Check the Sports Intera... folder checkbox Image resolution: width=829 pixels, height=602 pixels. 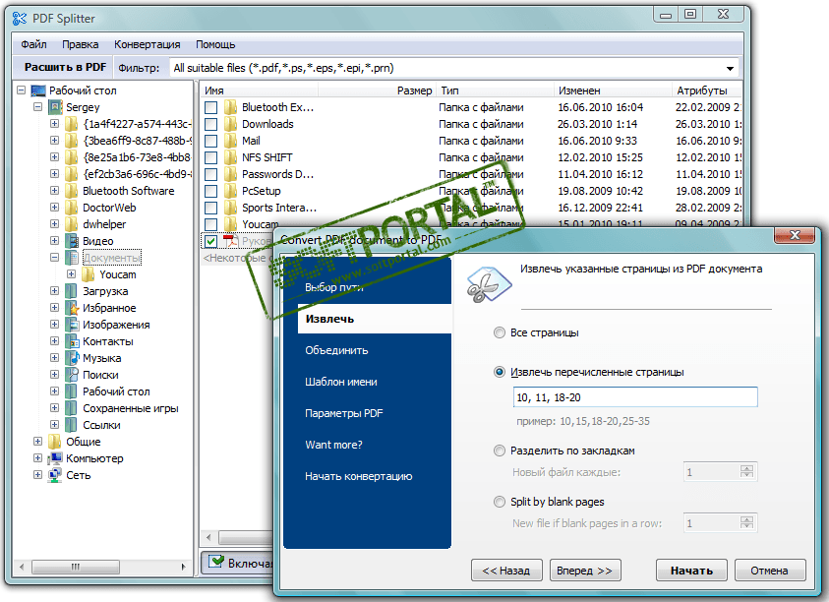(x=211, y=208)
